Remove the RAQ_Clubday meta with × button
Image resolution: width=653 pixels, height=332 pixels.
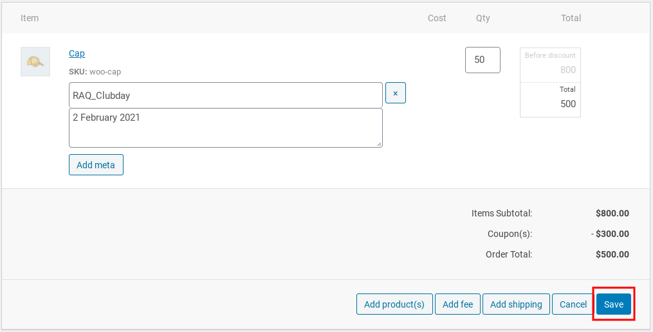tap(395, 92)
